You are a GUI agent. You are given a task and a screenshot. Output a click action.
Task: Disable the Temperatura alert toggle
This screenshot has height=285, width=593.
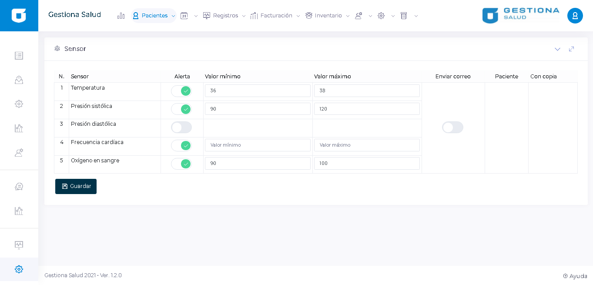[181, 91]
